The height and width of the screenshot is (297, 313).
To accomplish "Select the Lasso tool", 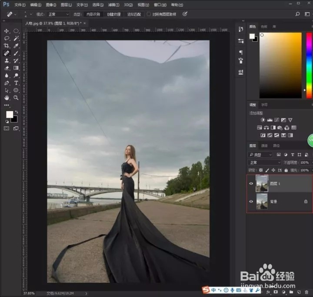I will [7, 38].
